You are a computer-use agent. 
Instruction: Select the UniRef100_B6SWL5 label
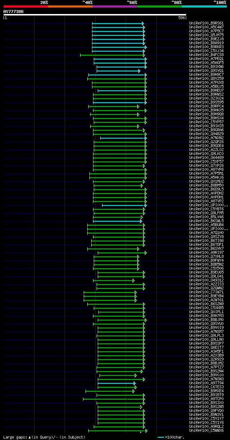(206, 221)
